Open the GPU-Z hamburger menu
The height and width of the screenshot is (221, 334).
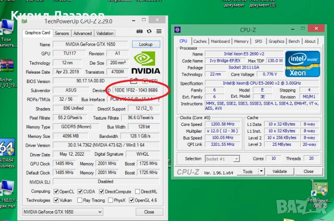(x=159, y=31)
